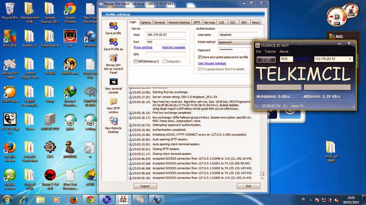Open Host key manager link

pos(174,47)
